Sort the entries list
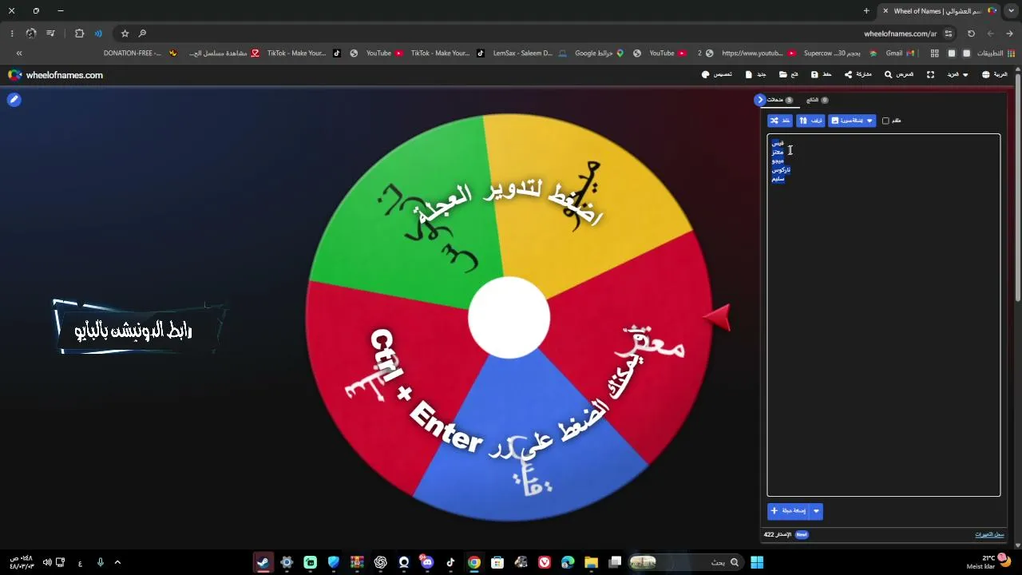The height and width of the screenshot is (575, 1022). pyautogui.click(x=810, y=121)
